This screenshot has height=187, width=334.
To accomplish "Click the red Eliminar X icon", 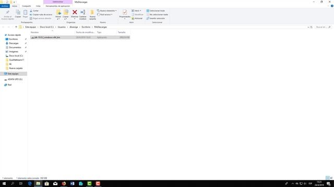I will tap(75, 12).
